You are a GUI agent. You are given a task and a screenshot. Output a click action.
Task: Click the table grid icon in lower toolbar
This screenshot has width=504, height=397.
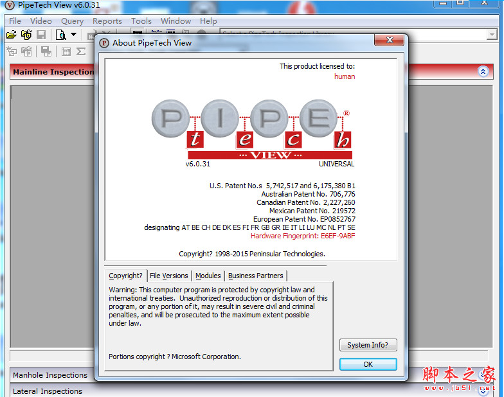66,51
